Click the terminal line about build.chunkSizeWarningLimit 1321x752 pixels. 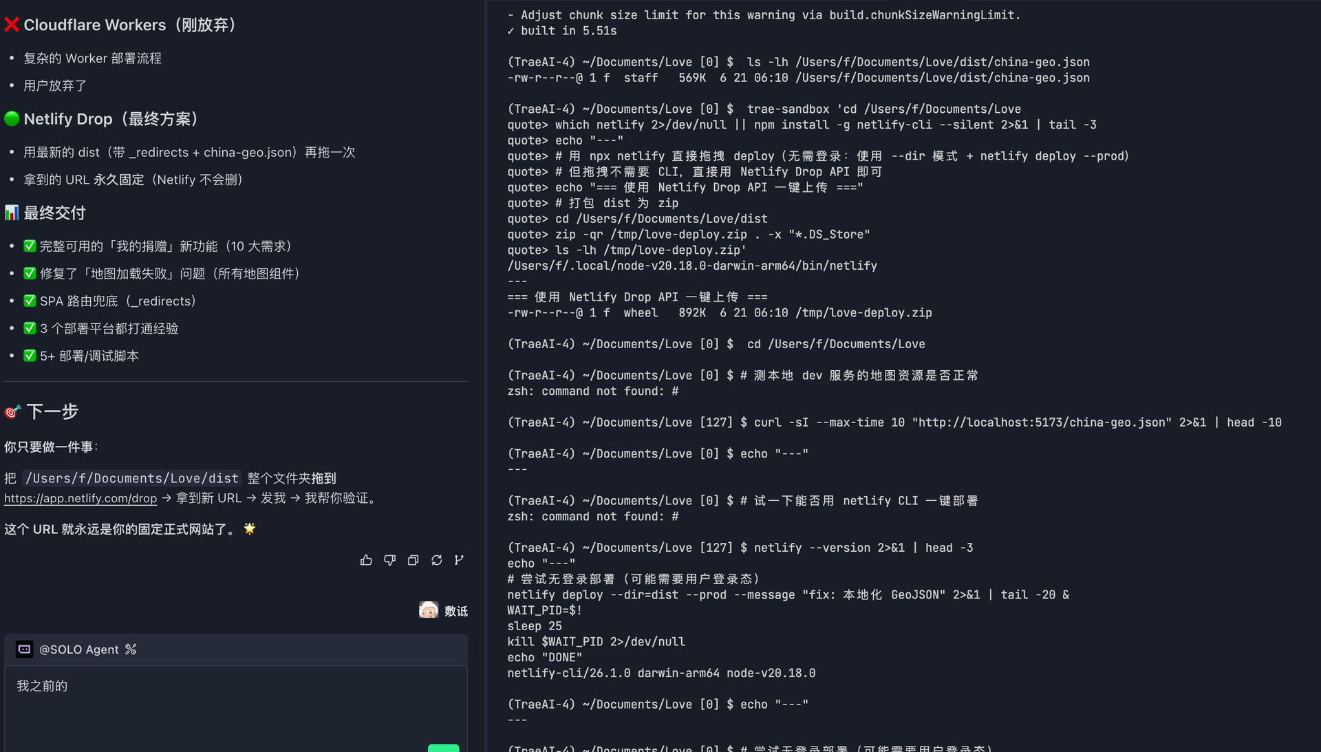tap(764, 15)
